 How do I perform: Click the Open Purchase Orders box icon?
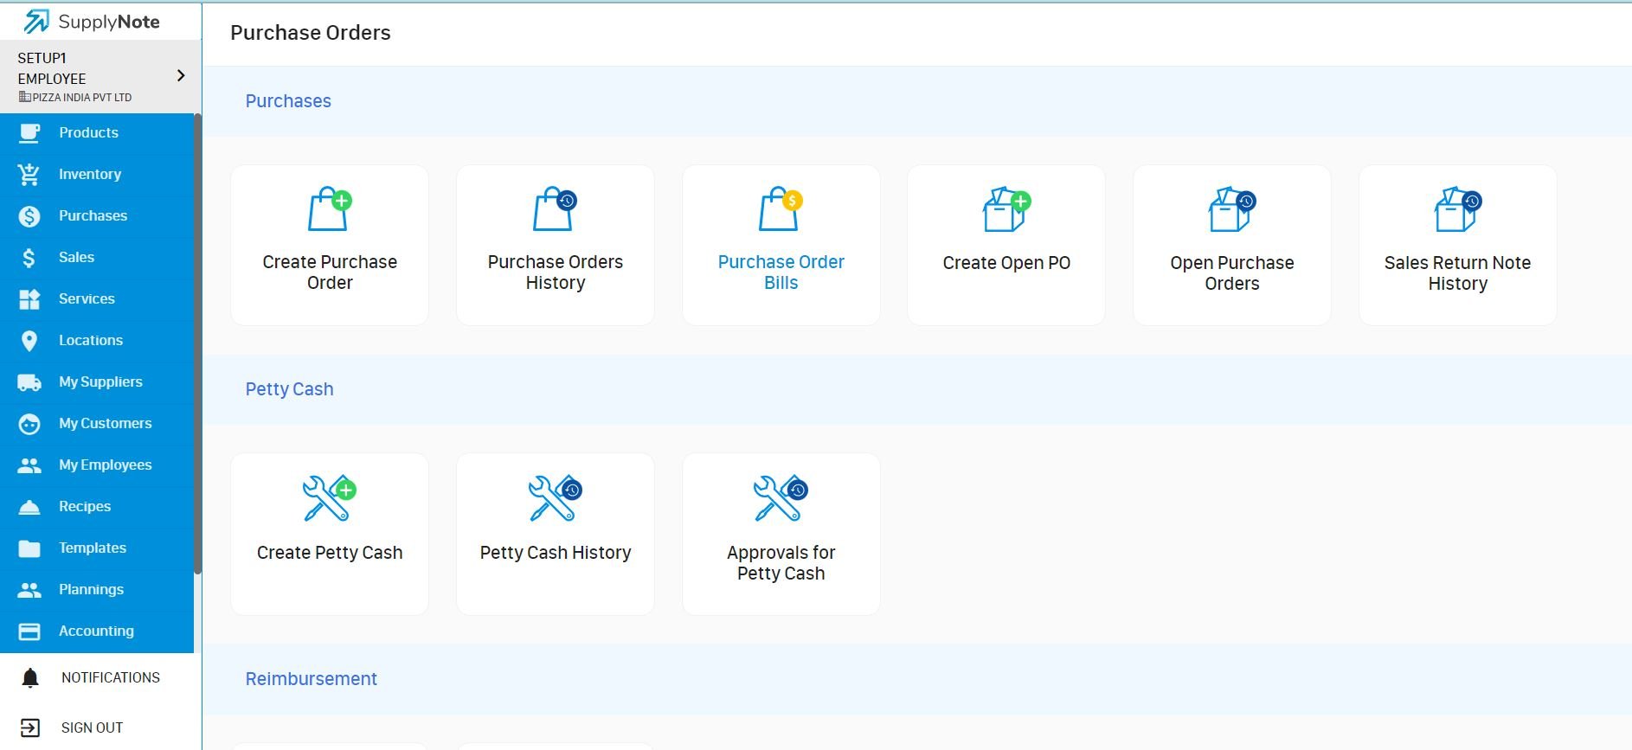pos(1232,209)
